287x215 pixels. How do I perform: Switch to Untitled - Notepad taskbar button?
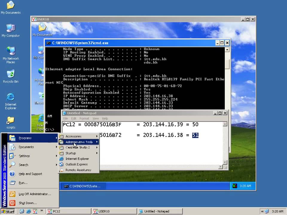coord(160,211)
